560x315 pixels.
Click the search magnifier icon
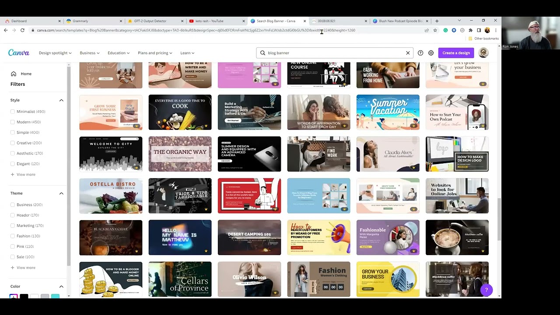pyautogui.click(x=262, y=53)
